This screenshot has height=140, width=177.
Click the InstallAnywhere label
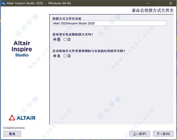click(x=14, y=128)
